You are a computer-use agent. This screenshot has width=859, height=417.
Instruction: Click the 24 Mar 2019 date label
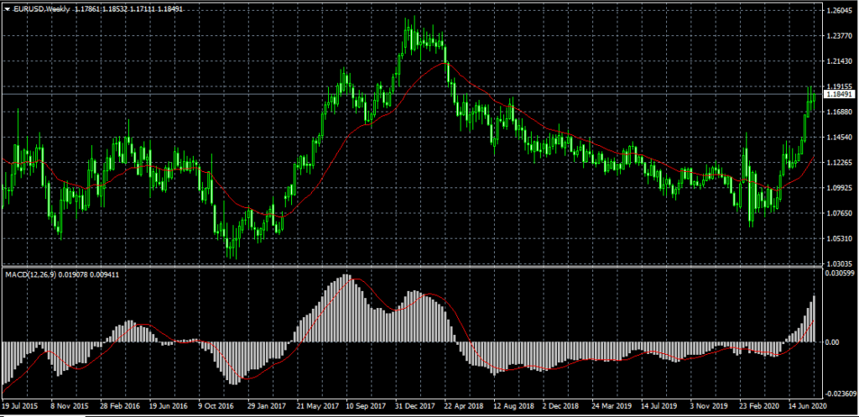[x=617, y=404]
